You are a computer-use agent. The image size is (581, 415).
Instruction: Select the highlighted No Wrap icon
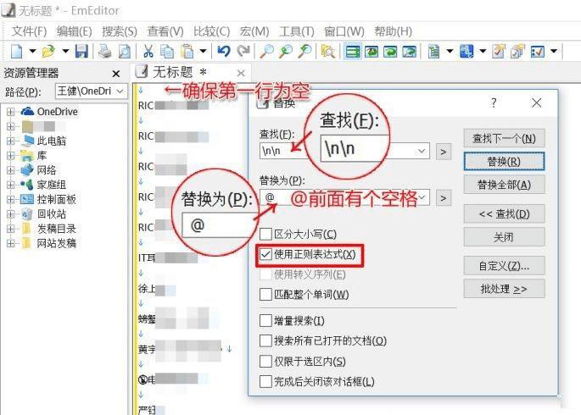352,51
